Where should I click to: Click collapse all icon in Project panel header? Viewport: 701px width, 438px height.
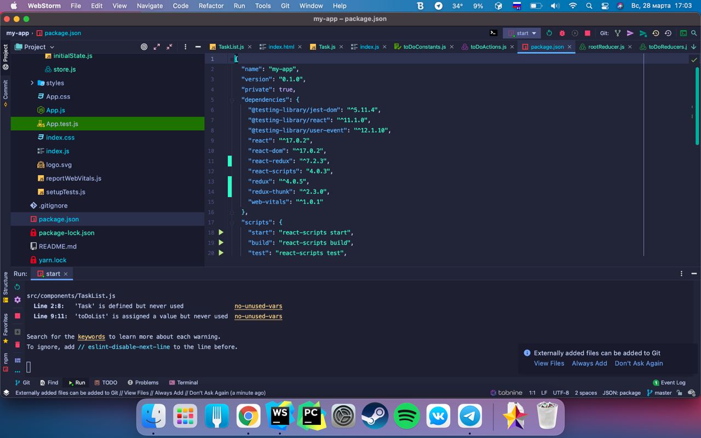(169, 47)
